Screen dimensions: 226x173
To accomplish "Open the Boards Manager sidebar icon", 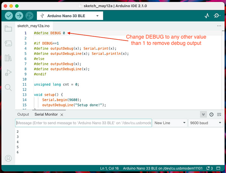I will click(8, 43).
